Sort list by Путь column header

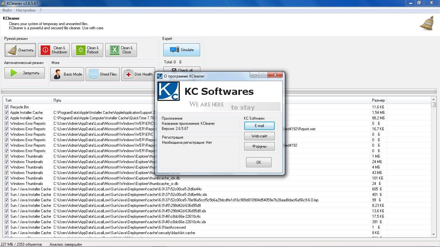click(211, 100)
